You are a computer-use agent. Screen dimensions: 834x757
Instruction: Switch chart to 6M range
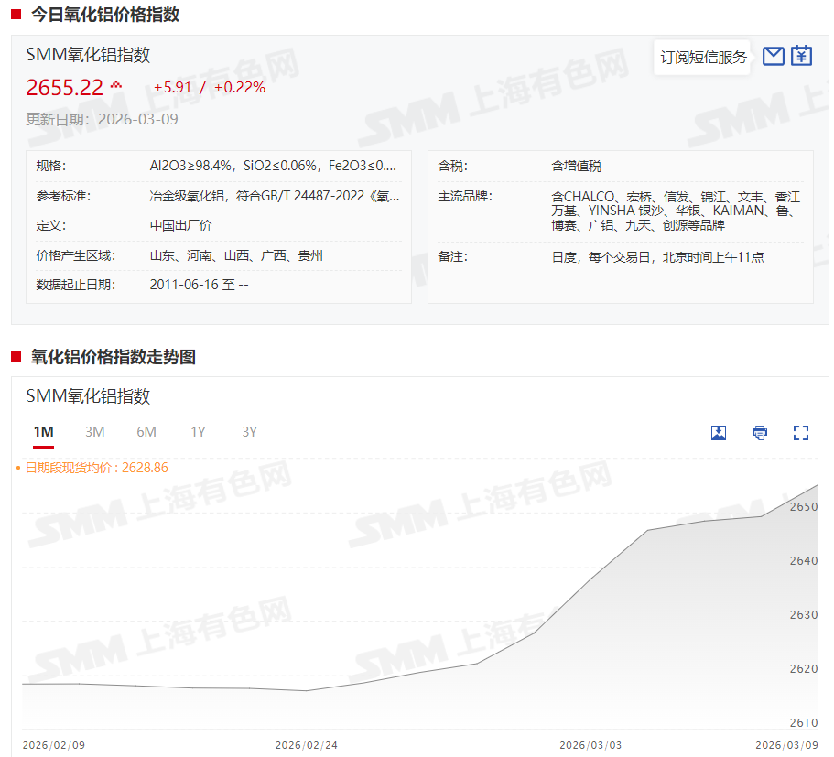click(x=146, y=432)
